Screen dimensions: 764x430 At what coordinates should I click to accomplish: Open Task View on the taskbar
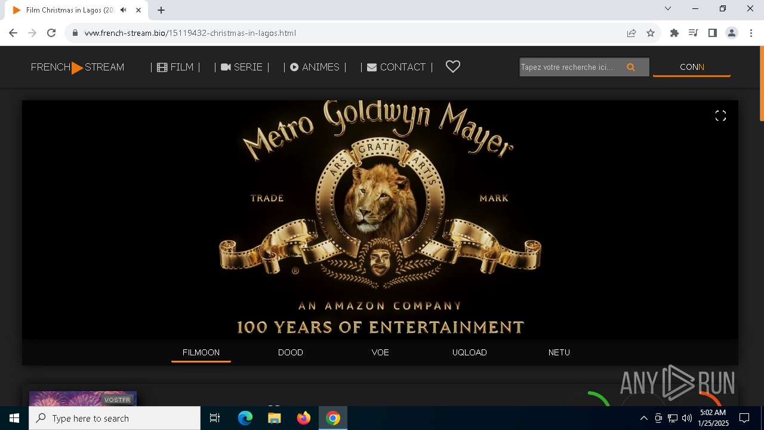click(x=215, y=418)
